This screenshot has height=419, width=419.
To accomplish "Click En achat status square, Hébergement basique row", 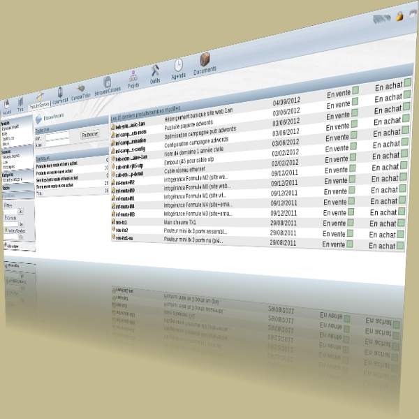I will pyautogui.click(x=408, y=82).
